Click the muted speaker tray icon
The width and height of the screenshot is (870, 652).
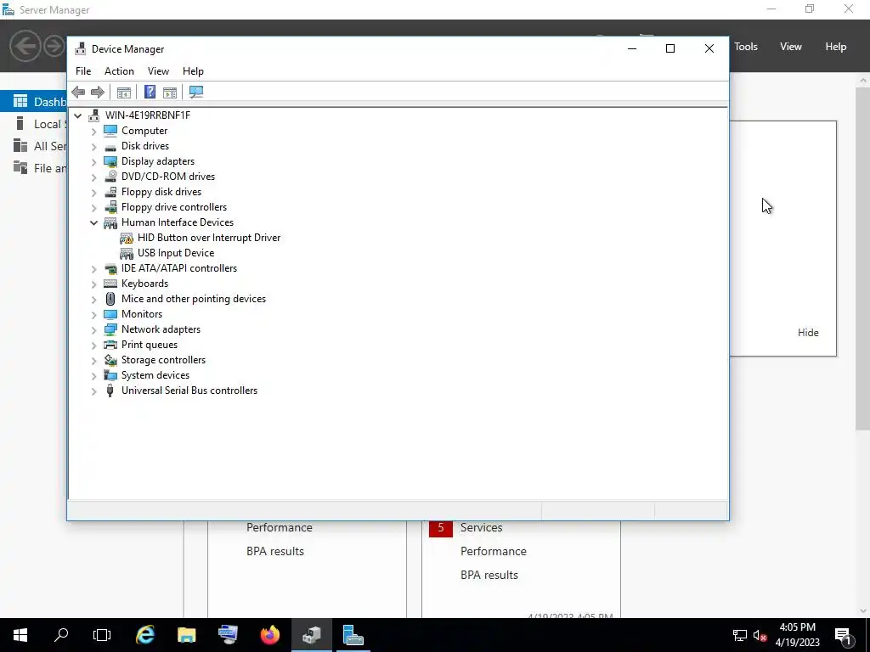tap(760, 635)
